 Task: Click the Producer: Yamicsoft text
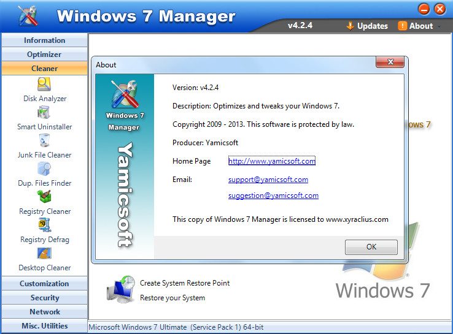pos(205,142)
